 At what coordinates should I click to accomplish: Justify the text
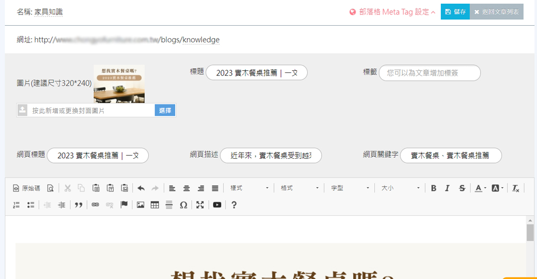[215, 188]
